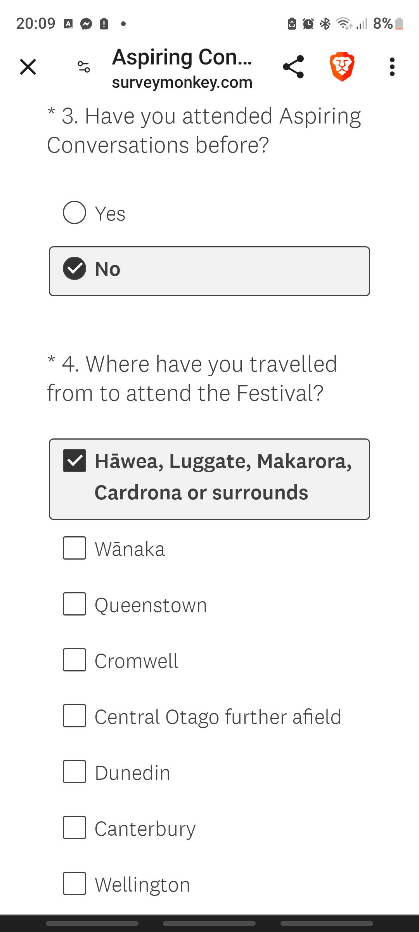Tick the Cromwell checkbox
Screen dimensions: 419x932
pos(74,660)
